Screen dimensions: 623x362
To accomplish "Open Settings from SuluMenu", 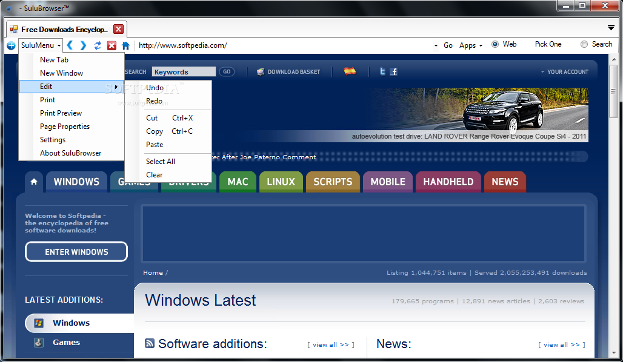I will click(72, 140).
